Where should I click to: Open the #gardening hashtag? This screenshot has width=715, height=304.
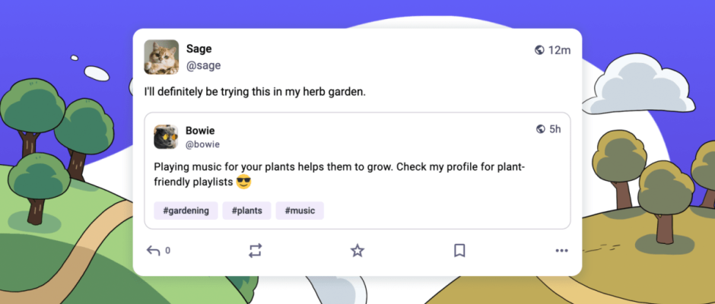point(186,211)
